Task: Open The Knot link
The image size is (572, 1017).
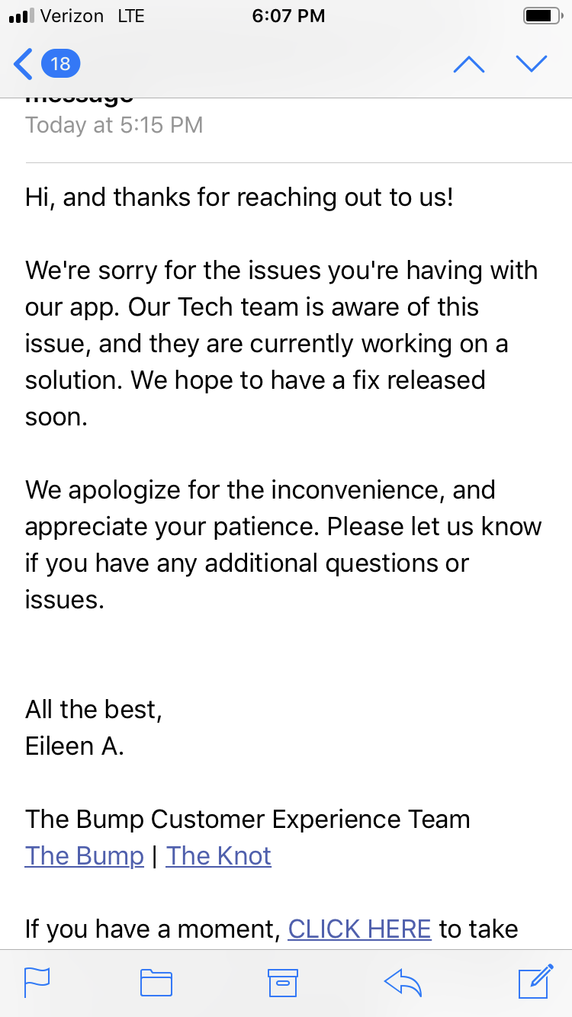Action: pyautogui.click(x=219, y=855)
